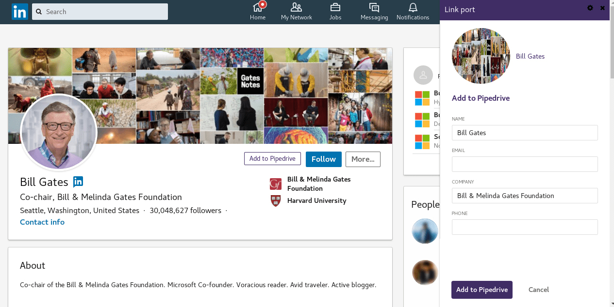Open the Home navigation icon
Screen dimensions: 614x307
point(258,7)
